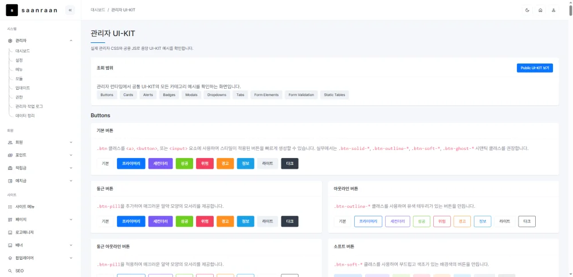Click the 다크 button under 둥근 버튼
The image size is (573, 277).
click(x=290, y=221)
